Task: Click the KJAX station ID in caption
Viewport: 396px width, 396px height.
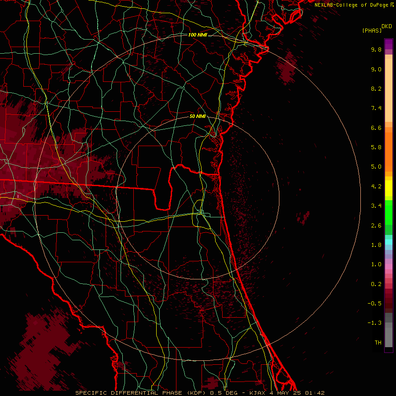Action: [x=257, y=393]
